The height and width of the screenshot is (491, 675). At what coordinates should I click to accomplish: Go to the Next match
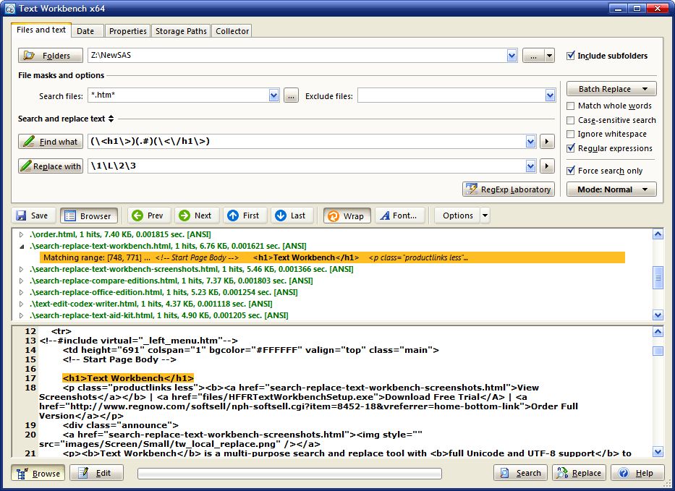coord(196,215)
